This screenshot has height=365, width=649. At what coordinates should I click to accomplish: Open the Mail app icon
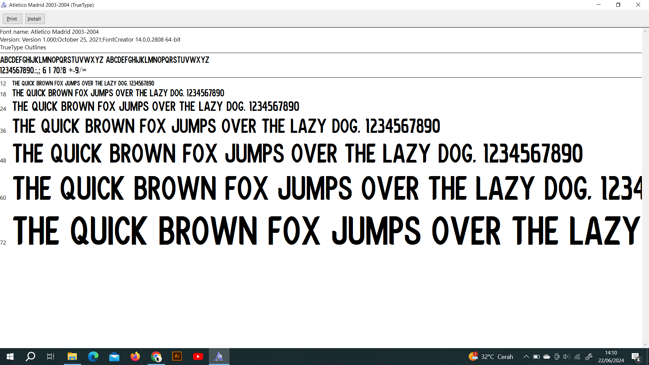pos(114,357)
